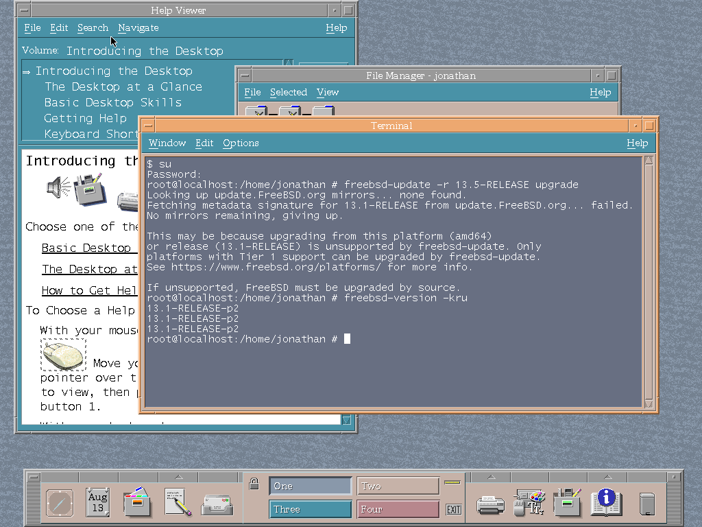Viewport: 702px width, 527px height.
Task: Open the text editor notepad icon
Action: click(x=178, y=503)
